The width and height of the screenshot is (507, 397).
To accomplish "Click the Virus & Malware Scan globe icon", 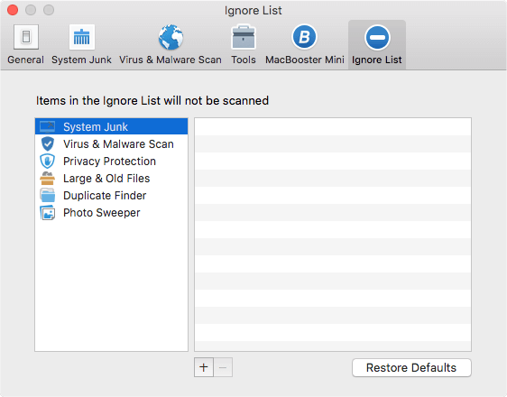I will point(171,37).
